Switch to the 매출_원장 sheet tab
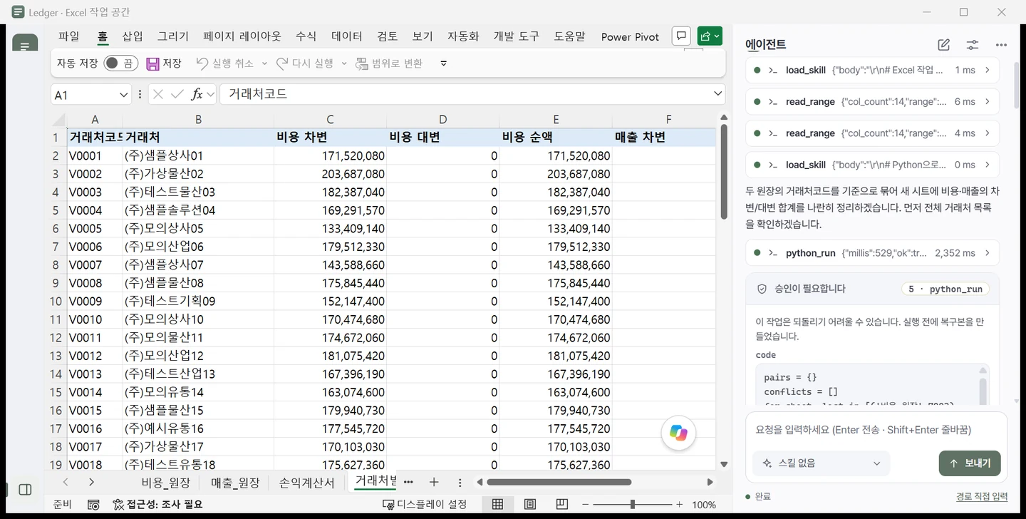1026x519 pixels. click(235, 483)
